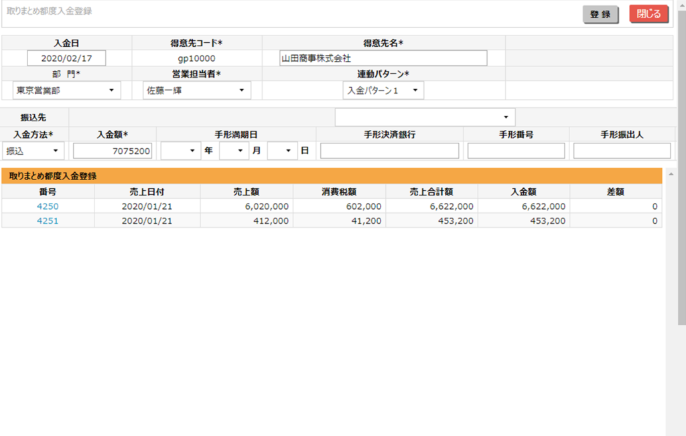Select 消費税額 cell 41,200
Viewport: 686px width, 436px height.
click(339, 221)
